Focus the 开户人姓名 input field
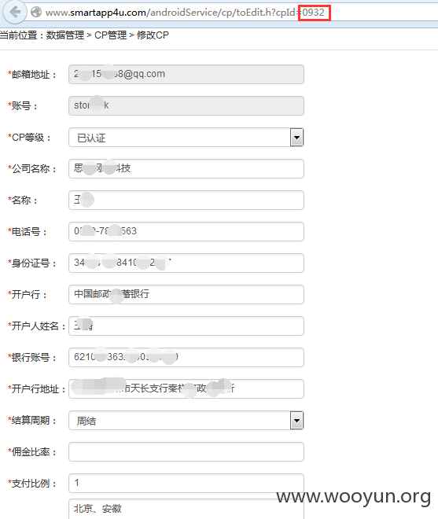 pyautogui.click(x=186, y=326)
